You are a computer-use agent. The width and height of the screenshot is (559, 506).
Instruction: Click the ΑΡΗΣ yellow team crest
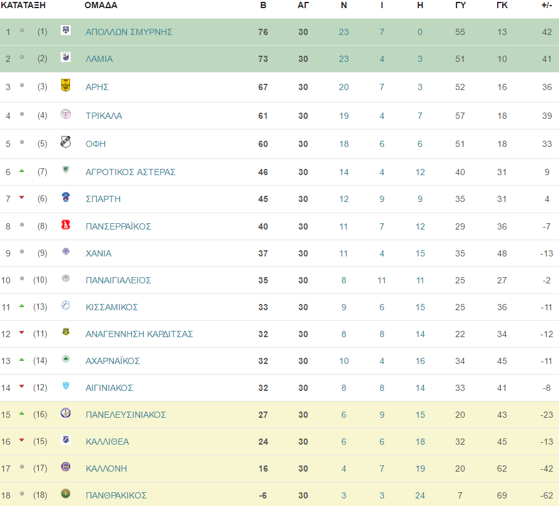tap(66, 85)
